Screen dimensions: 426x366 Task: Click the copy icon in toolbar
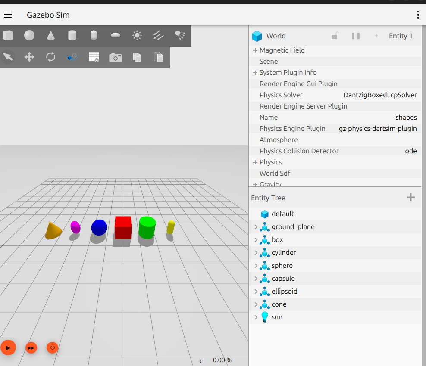(137, 57)
